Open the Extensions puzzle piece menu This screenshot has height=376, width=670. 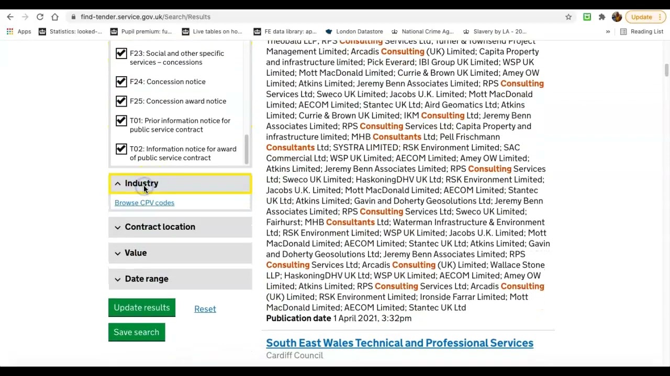point(602,17)
